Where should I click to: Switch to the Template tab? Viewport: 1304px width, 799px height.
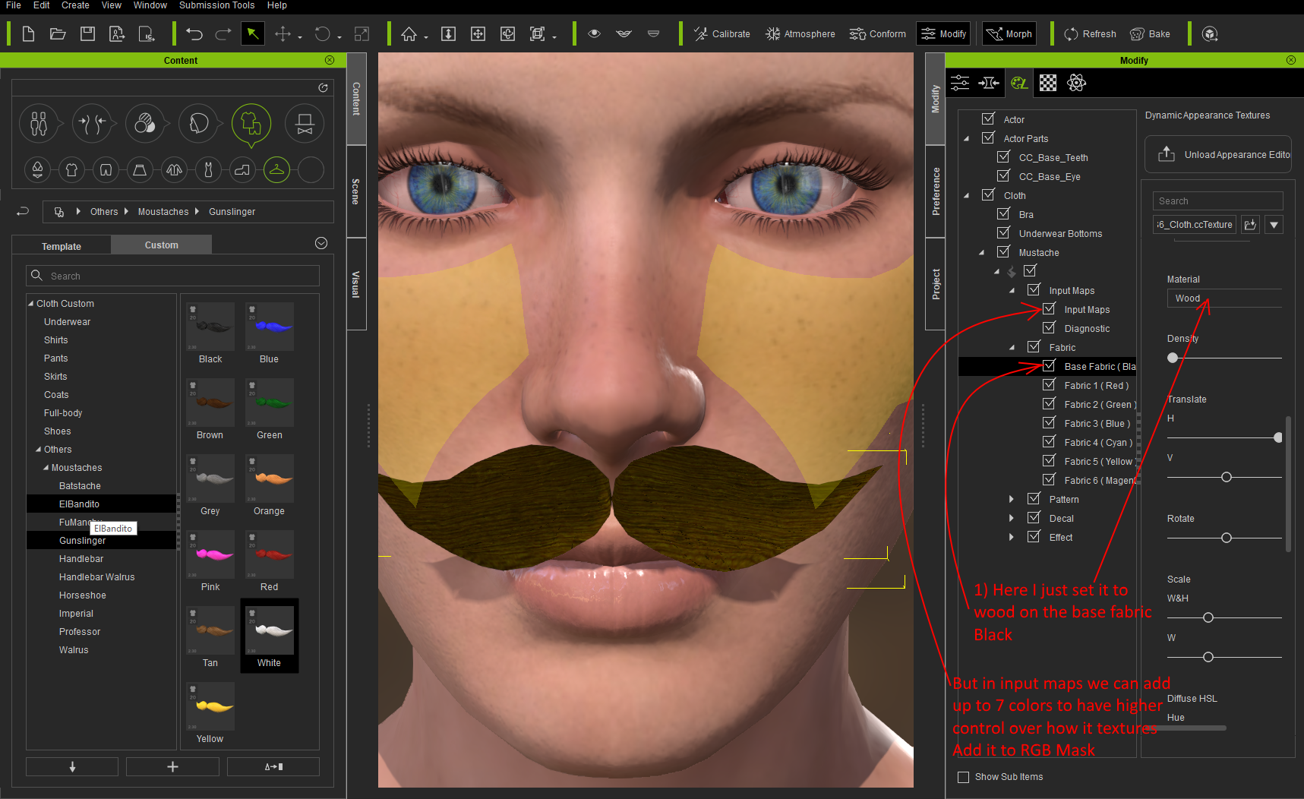point(62,246)
